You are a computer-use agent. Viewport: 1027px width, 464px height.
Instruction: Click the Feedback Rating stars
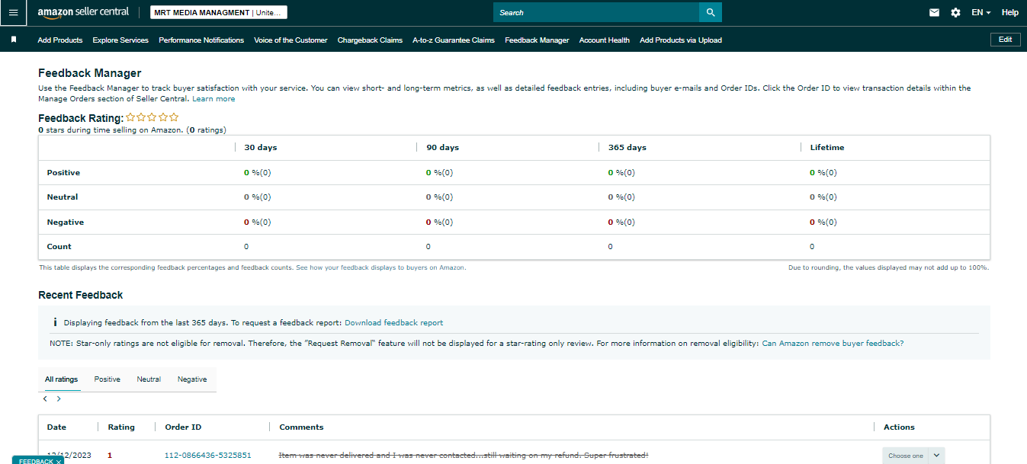152,117
